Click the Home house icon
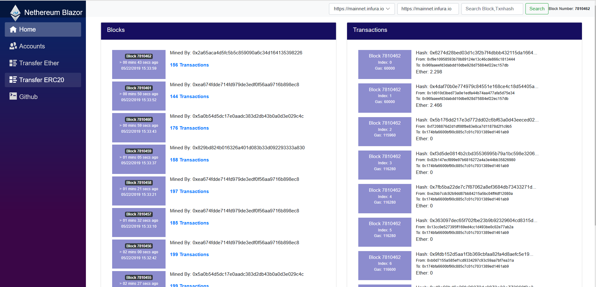Image resolution: width=596 pixels, height=287 pixels. [13, 30]
